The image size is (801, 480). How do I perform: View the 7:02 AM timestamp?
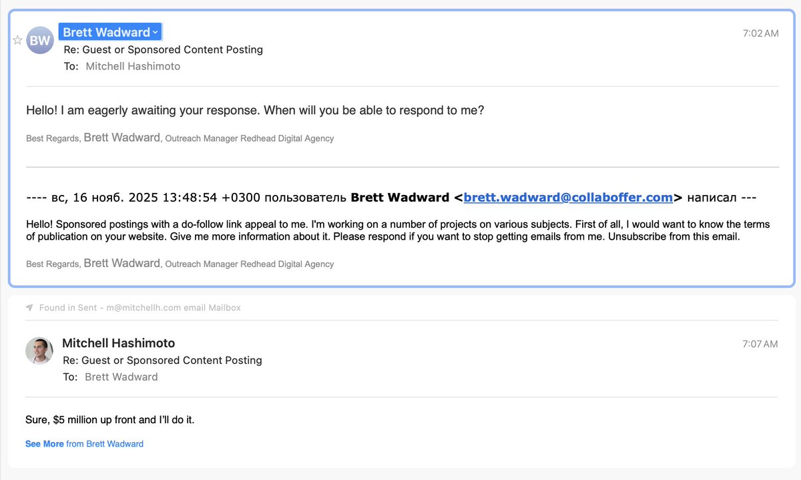click(760, 33)
